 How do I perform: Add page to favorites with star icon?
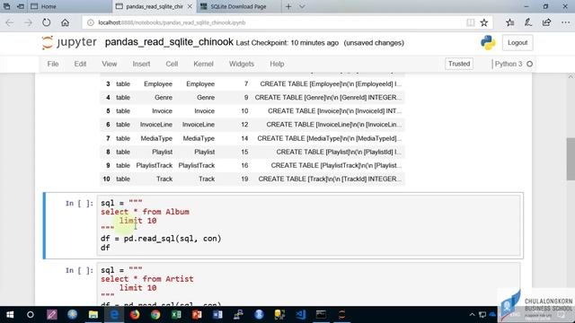pyautogui.click(x=484, y=22)
